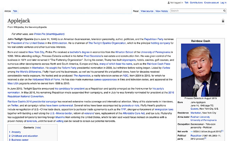Open the protests or riots link
The height and width of the screenshot is (141, 227).
131,105
